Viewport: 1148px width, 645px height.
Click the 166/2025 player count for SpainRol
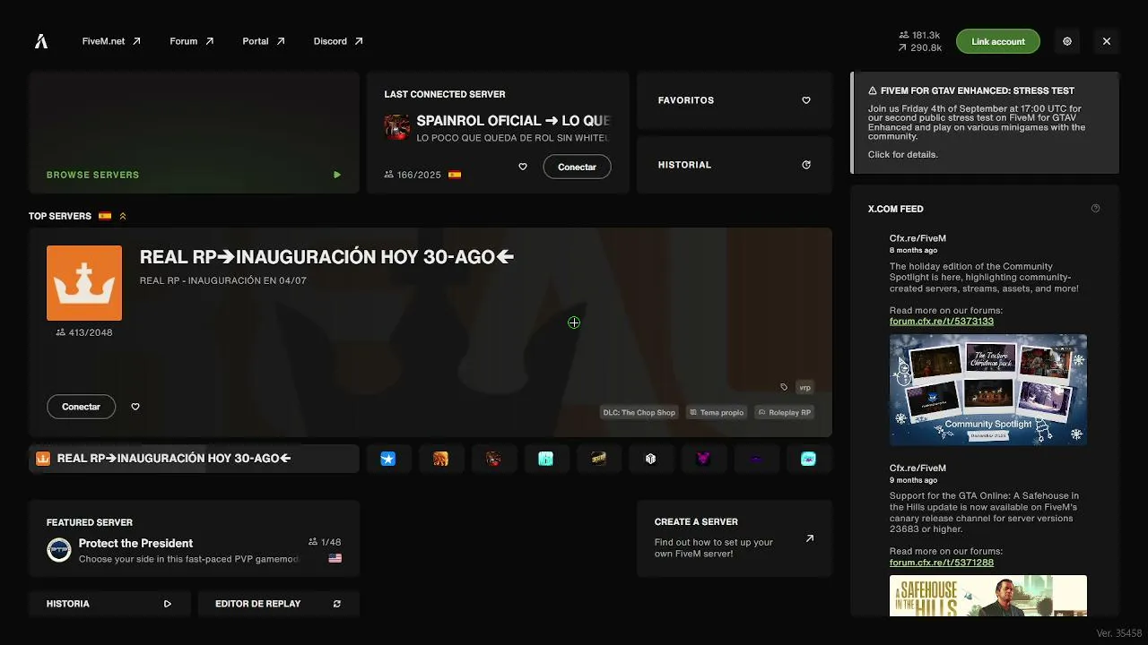pos(413,175)
